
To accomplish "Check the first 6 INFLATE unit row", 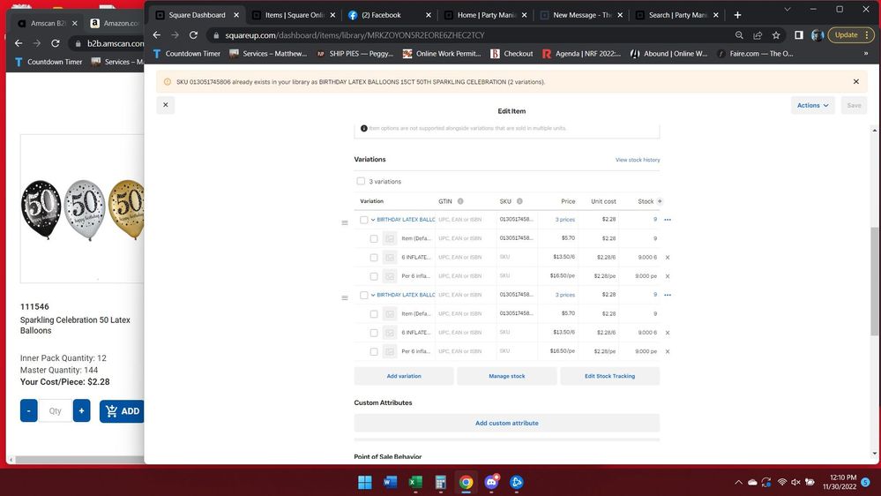I will (374, 258).
